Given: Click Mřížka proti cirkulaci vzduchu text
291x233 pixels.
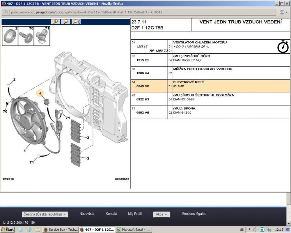Looking at the screenshot, I should click(203, 69).
